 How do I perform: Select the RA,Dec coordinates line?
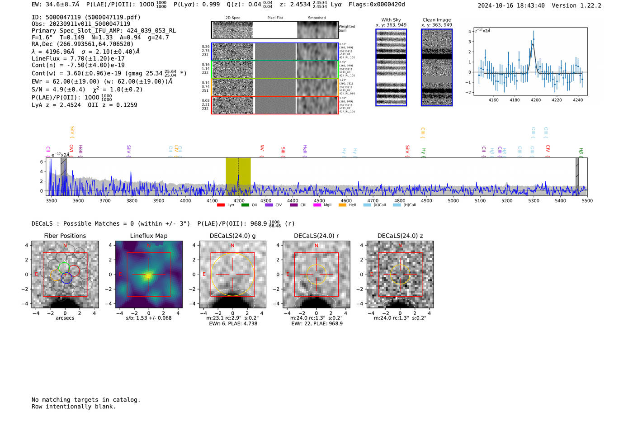coord(83,44)
